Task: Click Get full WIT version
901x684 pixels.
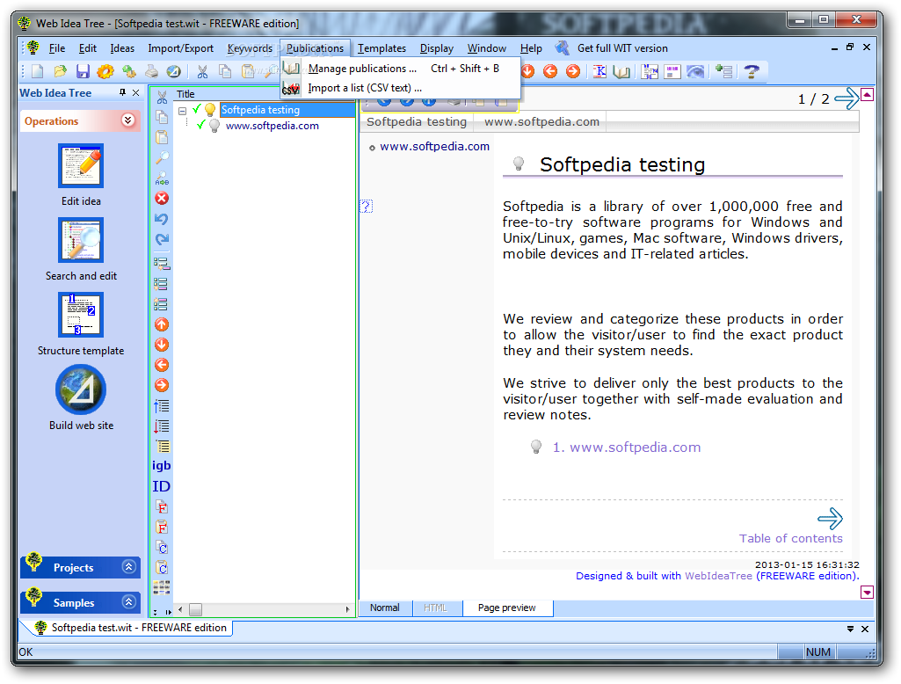Action: (622, 48)
